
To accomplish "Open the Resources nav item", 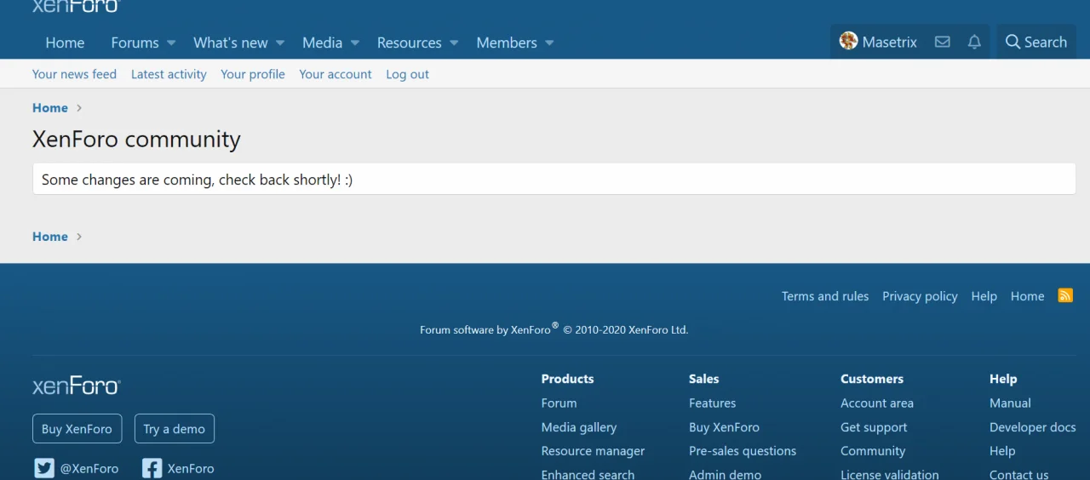I will [410, 43].
